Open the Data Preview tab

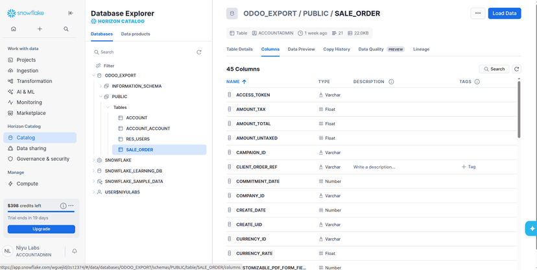pyautogui.click(x=301, y=49)
